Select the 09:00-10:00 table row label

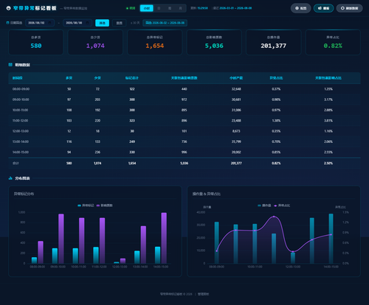(21, 99)
